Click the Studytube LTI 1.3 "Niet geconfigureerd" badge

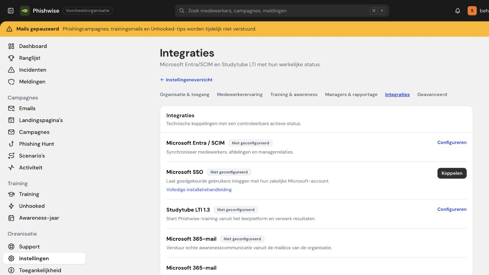click(x=236, y=210)
